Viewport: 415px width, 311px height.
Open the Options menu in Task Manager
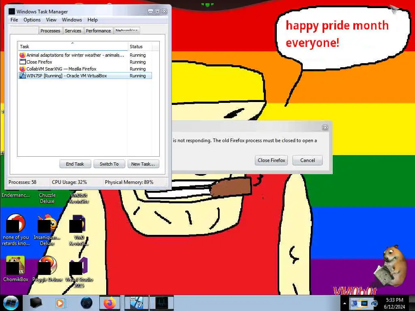pyautogui.click(x=32, y=20)
